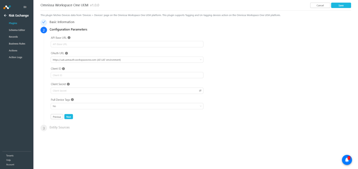Select the Entity Sources step

point(59,127)
